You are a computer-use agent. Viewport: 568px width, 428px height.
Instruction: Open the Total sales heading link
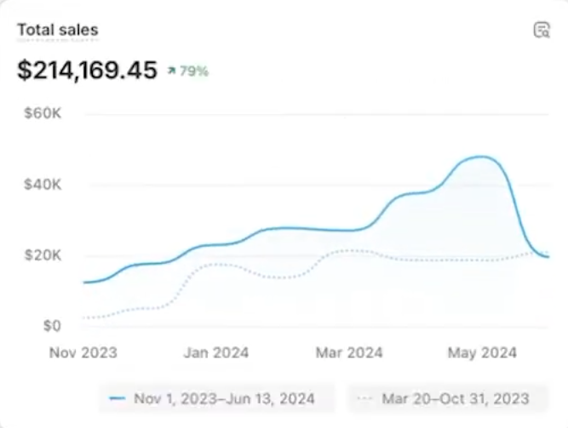click(x=58, y=30)
